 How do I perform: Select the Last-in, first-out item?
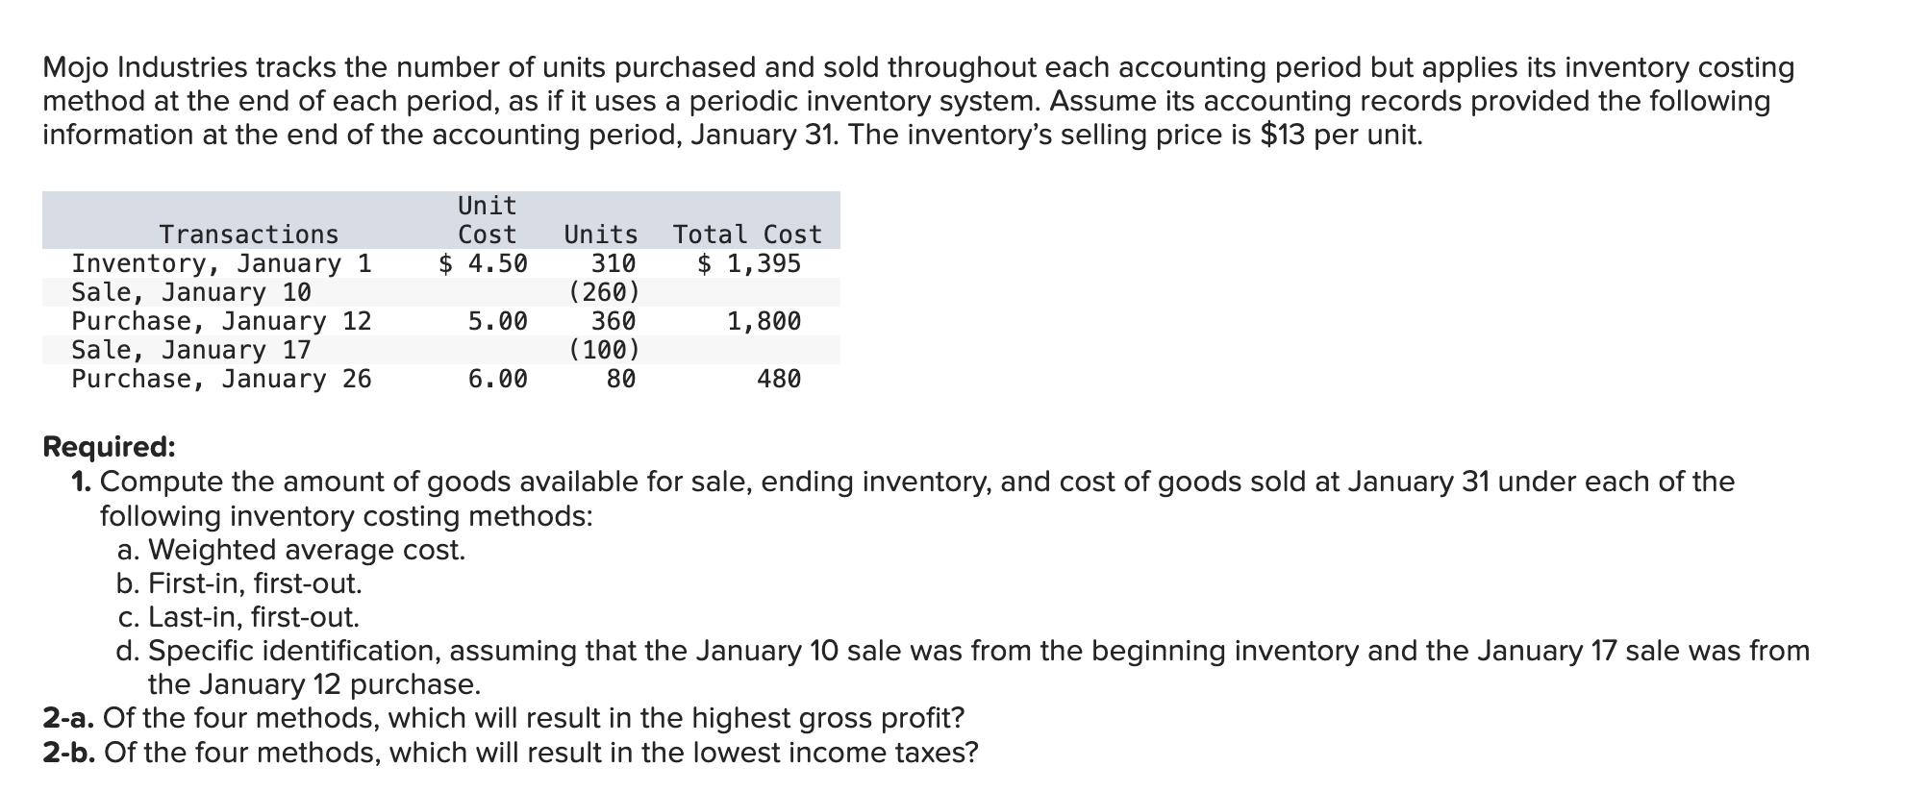coord(238,617)
